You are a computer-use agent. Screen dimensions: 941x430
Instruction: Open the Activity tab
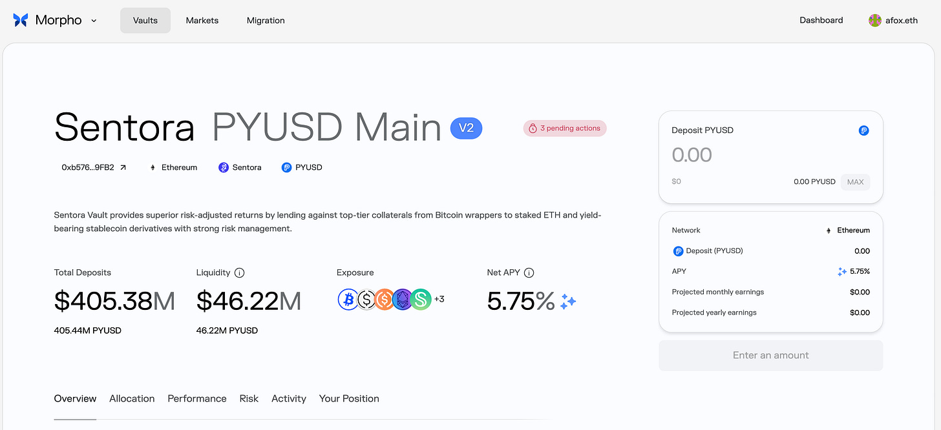pyautogui.click(x=289, y=398)
